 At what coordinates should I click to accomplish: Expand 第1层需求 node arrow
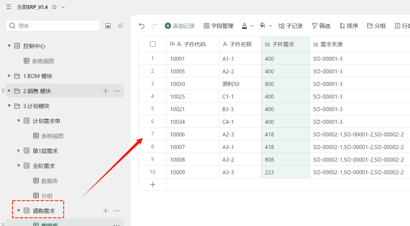pos(18,150)
